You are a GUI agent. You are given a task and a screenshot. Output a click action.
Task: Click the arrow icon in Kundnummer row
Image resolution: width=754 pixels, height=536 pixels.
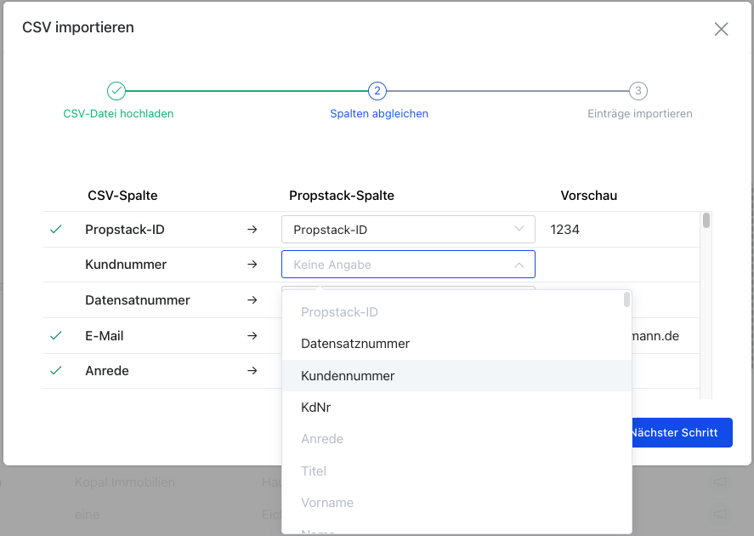pos(252,265)
